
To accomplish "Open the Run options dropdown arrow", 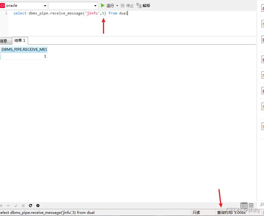I will click(x=117, y=6).
